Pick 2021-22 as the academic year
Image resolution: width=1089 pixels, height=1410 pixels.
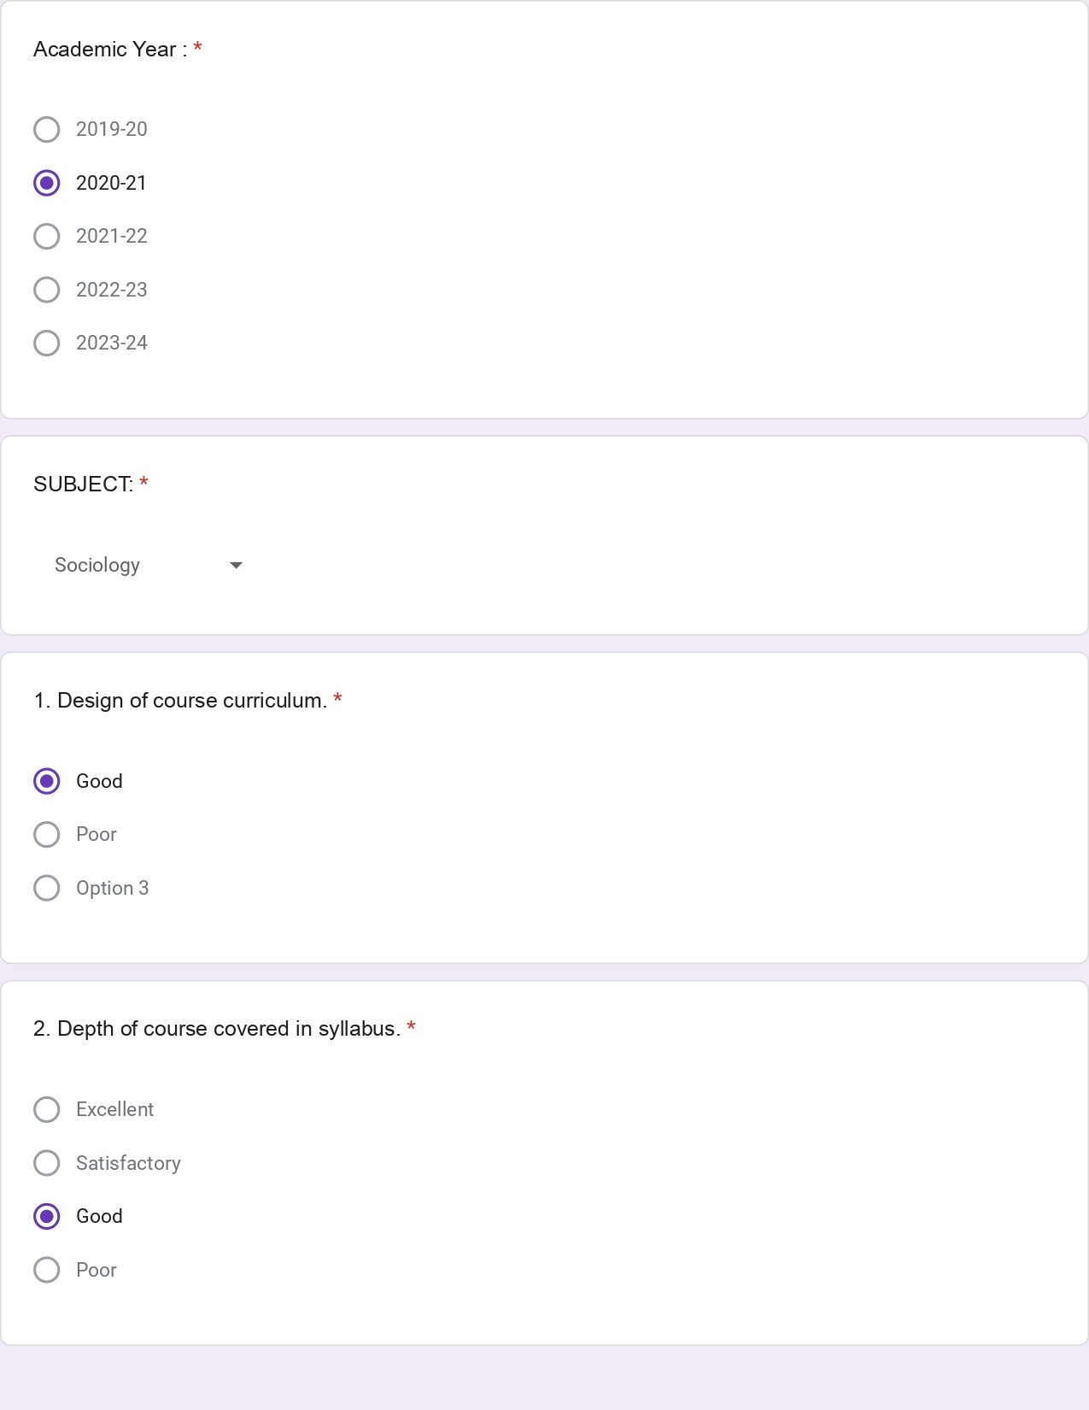47,237
